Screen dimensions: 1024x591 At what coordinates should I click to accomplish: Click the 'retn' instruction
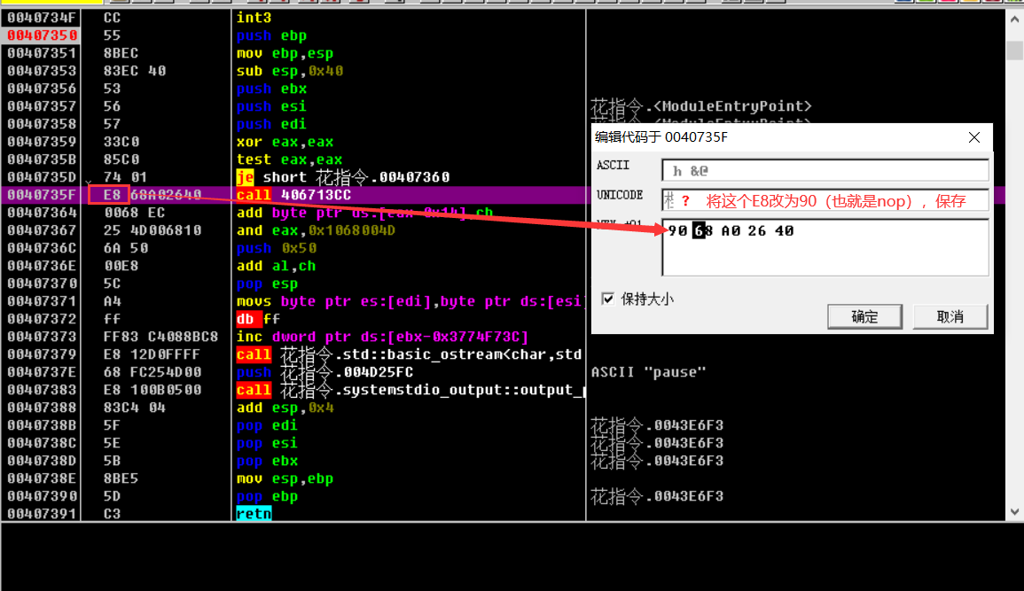tap(254, 513)
